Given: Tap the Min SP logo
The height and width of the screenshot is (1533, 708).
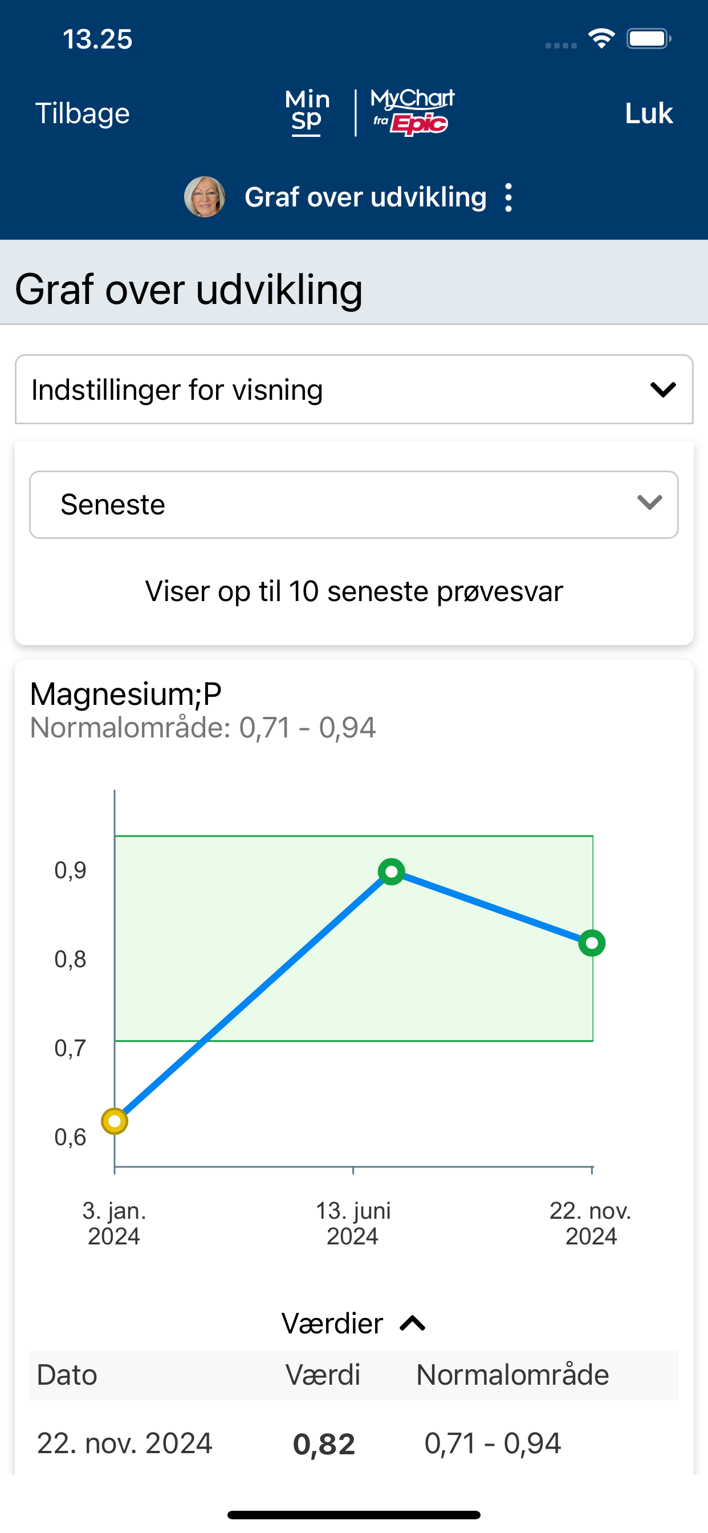Looking at the screenshot, I should (x=307, y=112).
